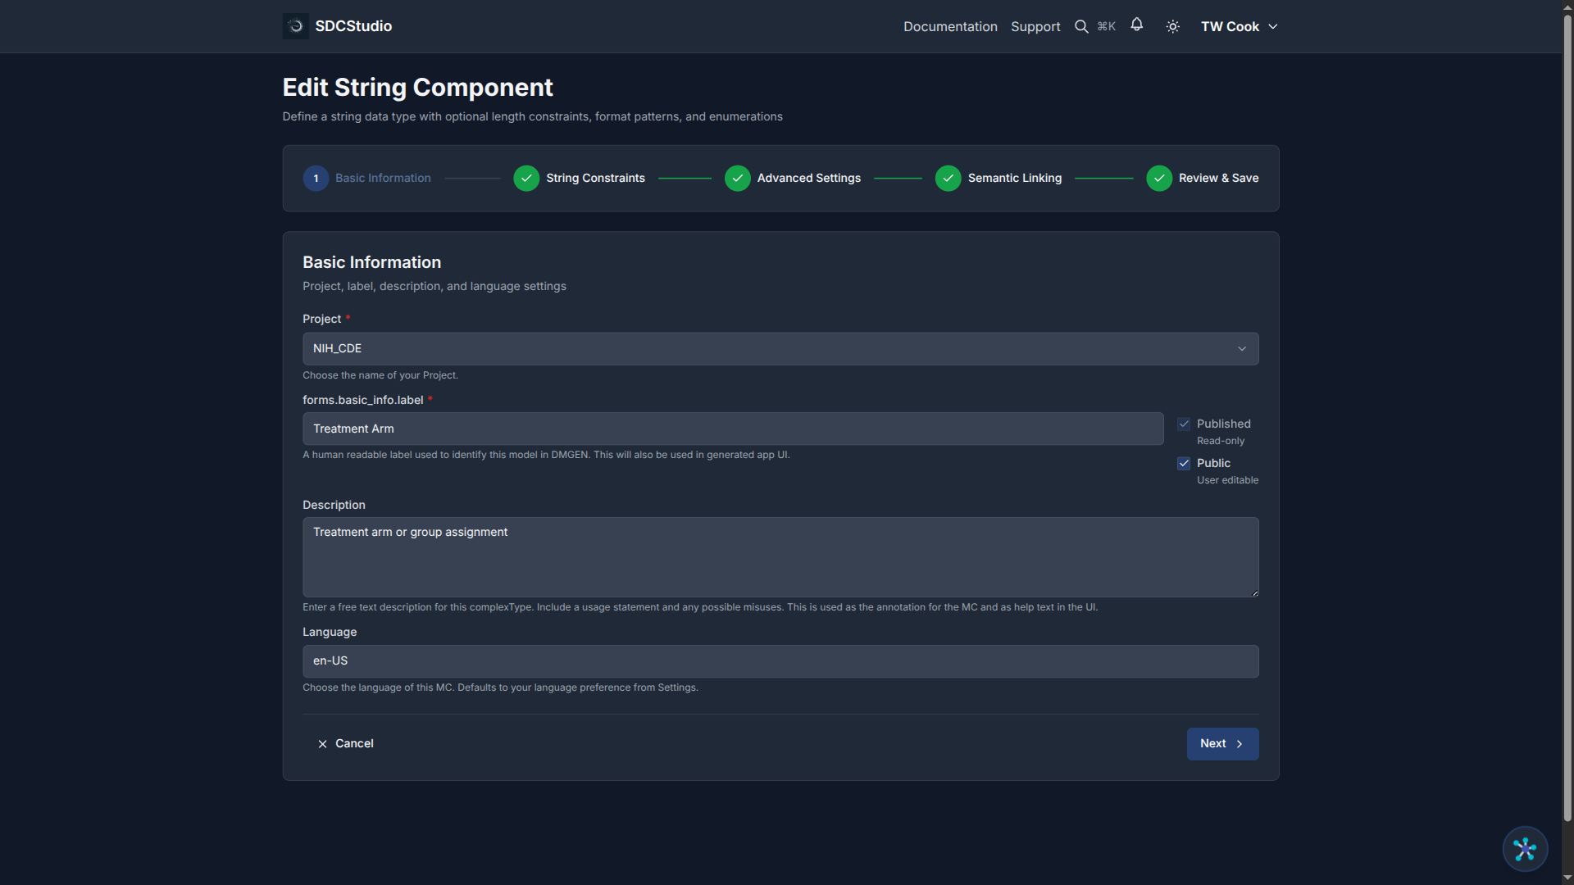Expand the TW Cook account menu
The height and width of the screenshot is (885, 1574).
1239,25
